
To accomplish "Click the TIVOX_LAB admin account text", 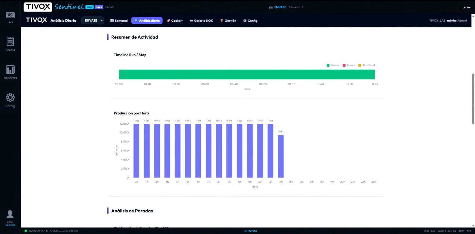I will pyautogui.click(x=448, y=21).
